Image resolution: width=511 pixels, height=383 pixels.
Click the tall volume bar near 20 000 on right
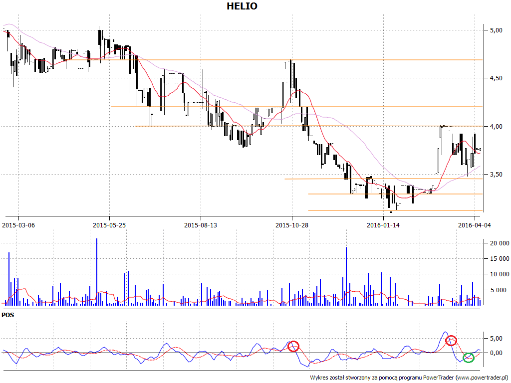(x=346, y=276)
